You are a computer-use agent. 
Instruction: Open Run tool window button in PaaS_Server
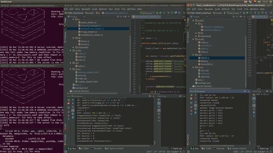click(72, 148)
